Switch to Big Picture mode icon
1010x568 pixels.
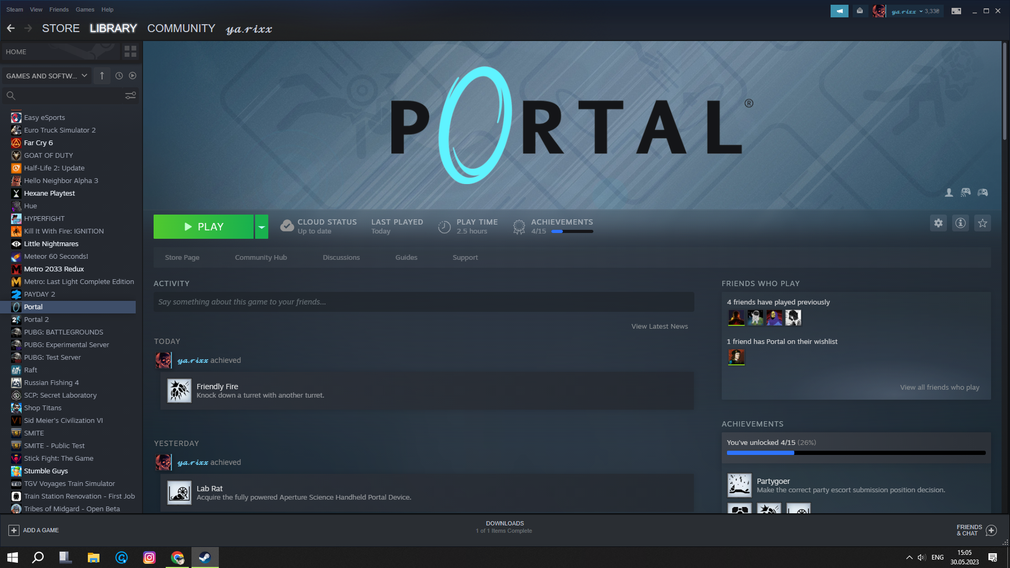pos(956,11)
